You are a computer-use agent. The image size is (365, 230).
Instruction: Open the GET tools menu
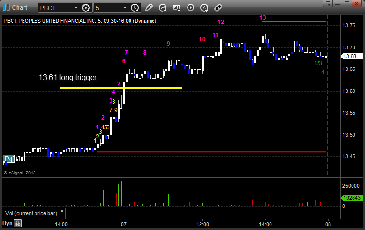pos(177,8)
